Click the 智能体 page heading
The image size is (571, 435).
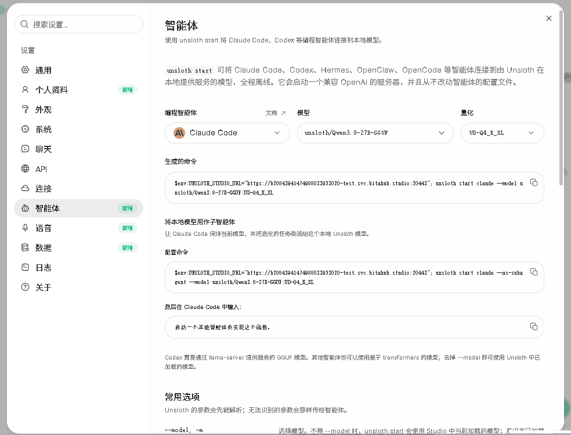tap(182, 26)
